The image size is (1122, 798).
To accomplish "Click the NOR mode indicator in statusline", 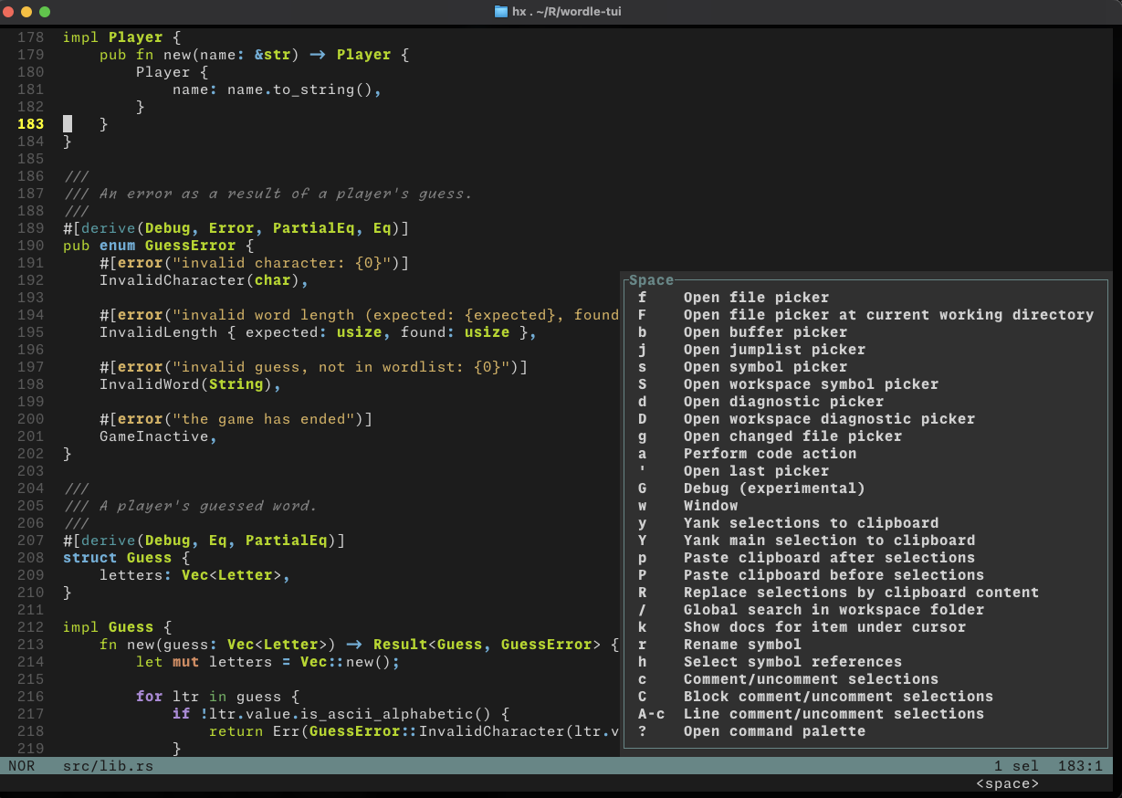I will point(21,766).
